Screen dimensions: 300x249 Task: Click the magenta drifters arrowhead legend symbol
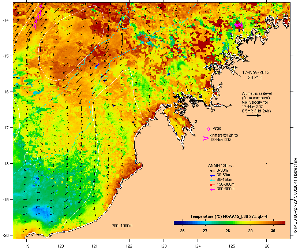coord(206,138)
